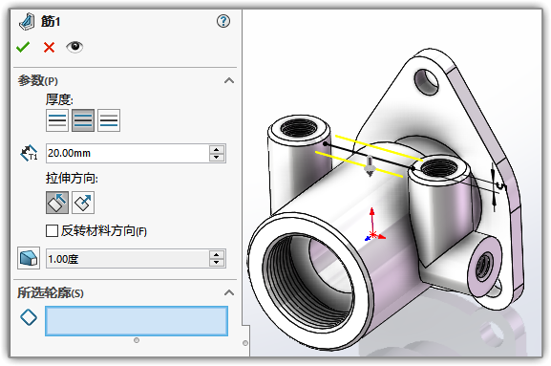Screen dimensions: 551x366
Task: Click the black sketch line between bosses
Action: [369, 156]
